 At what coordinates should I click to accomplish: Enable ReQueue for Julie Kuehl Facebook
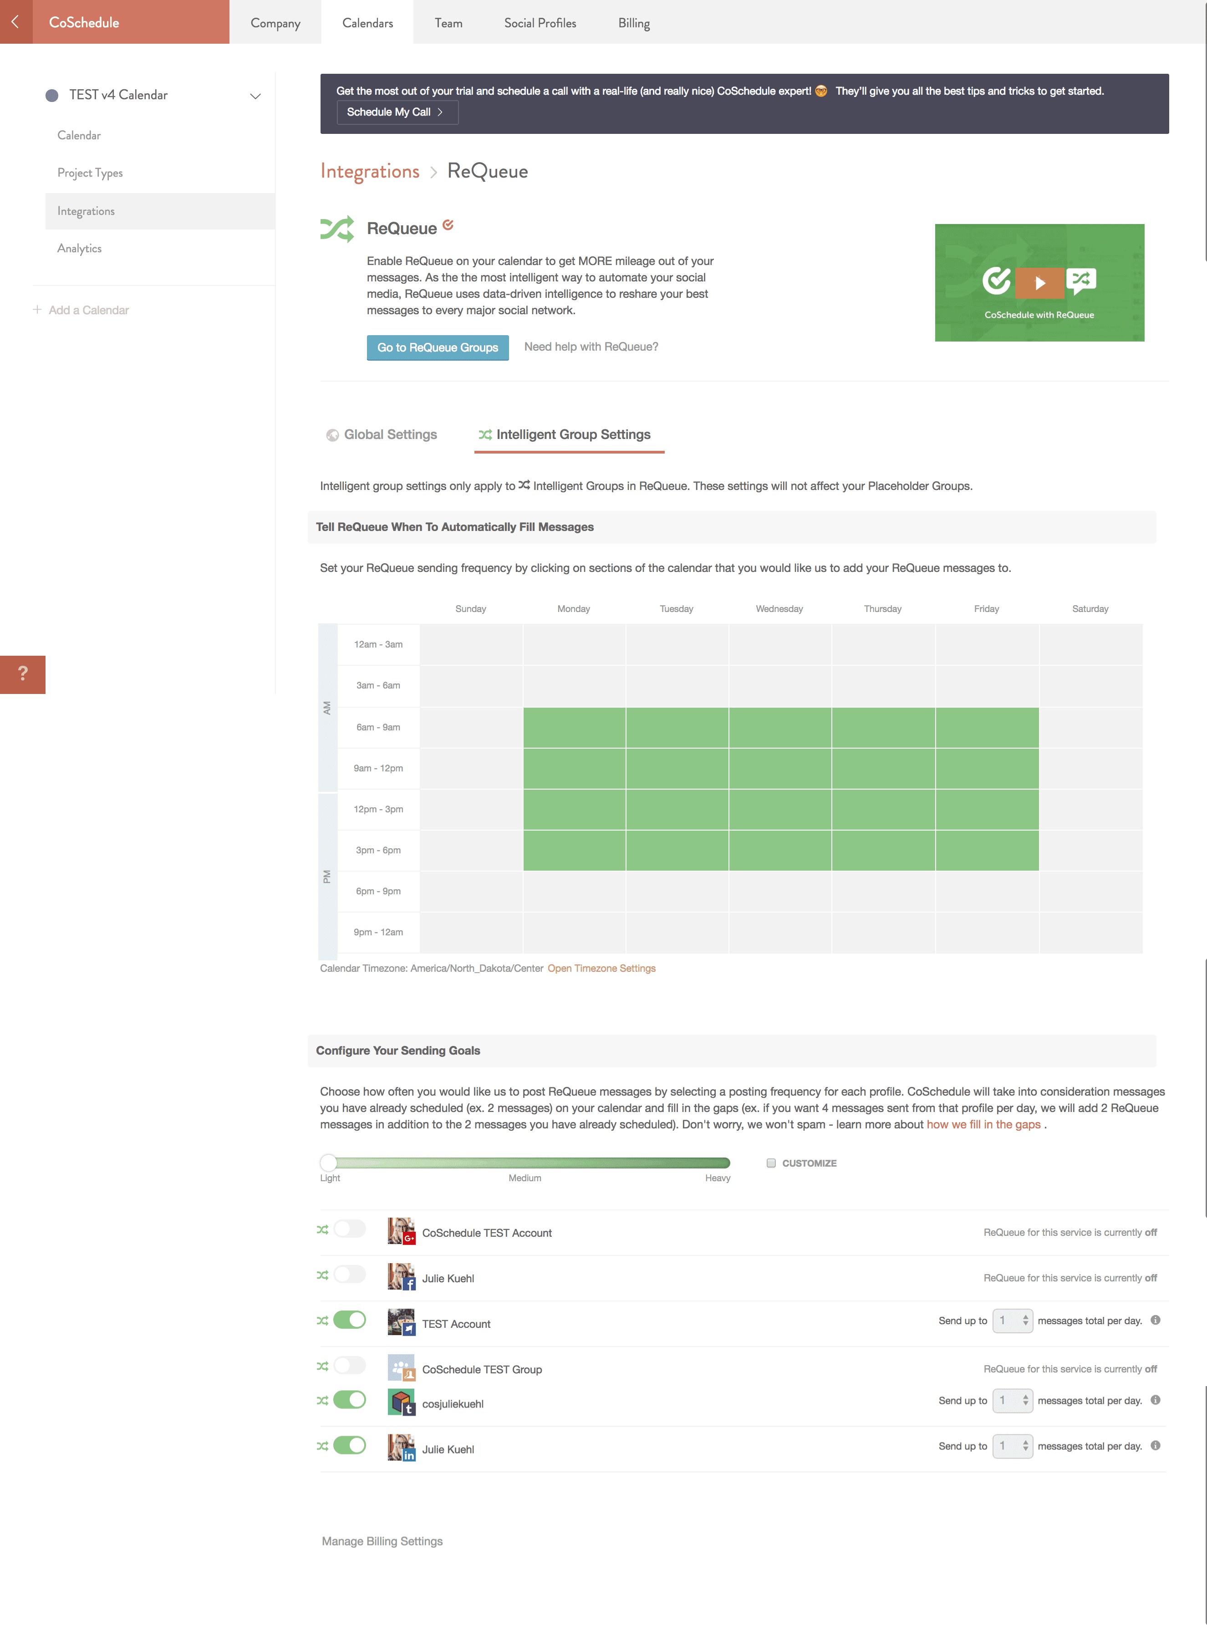click(349, 1274)
